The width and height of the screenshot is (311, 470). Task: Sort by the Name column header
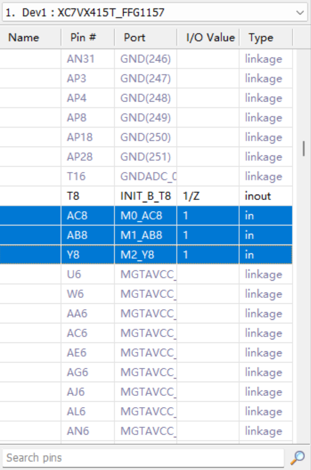coord(30,37)
